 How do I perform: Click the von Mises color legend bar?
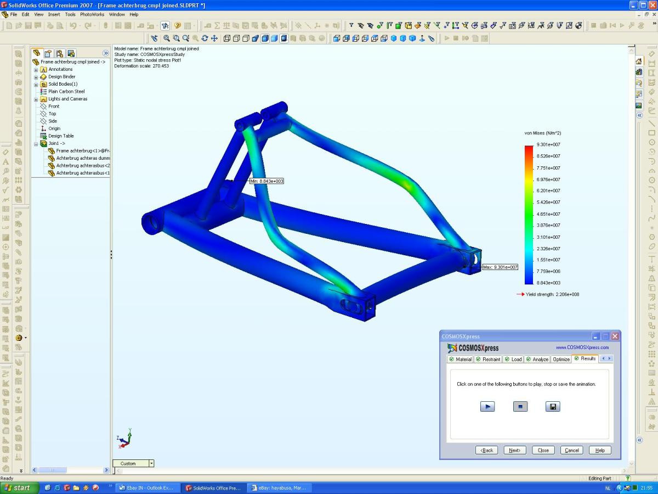[529, 215]
